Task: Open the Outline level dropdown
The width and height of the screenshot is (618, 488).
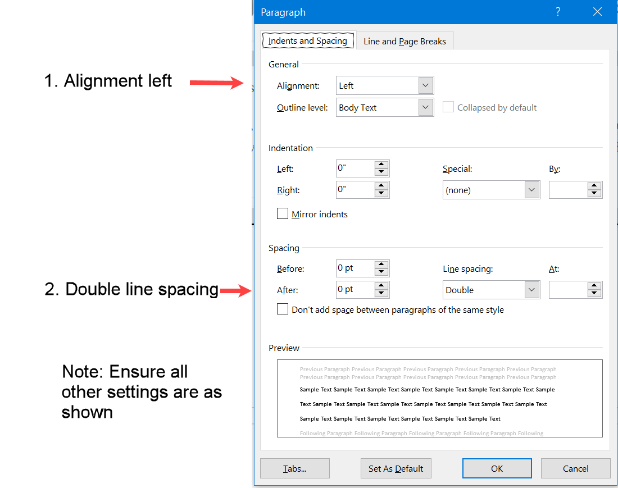Action: pos(425,107)
